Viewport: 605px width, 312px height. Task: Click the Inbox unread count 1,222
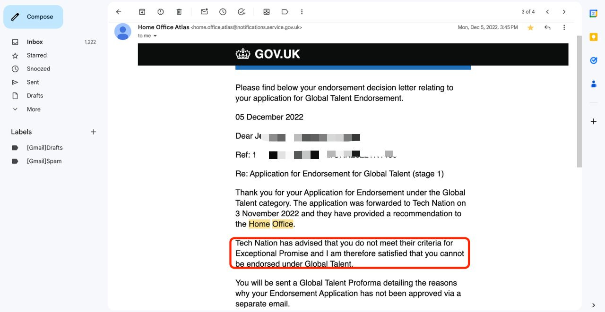tap(90, 42)
